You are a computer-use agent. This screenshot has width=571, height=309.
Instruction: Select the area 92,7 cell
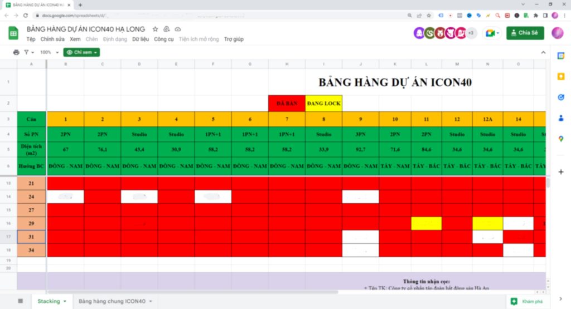(361, 149)
